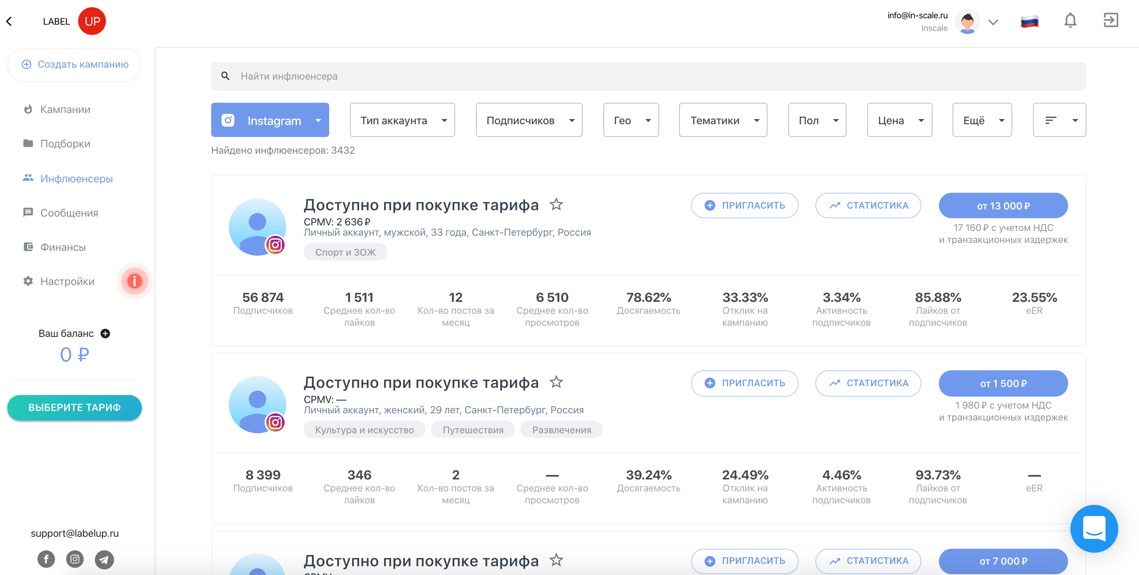
Task: Click ПРИГЛАСИТЬ for the Спорт и ЗОЖ influencer
Action: click(744, 205)
